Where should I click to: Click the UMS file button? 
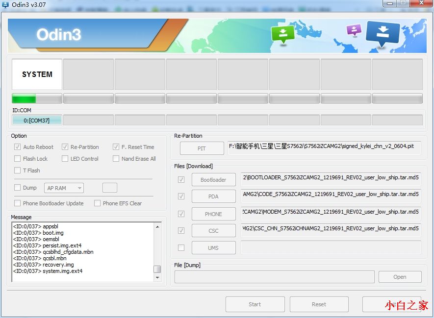tap(213, 248)
